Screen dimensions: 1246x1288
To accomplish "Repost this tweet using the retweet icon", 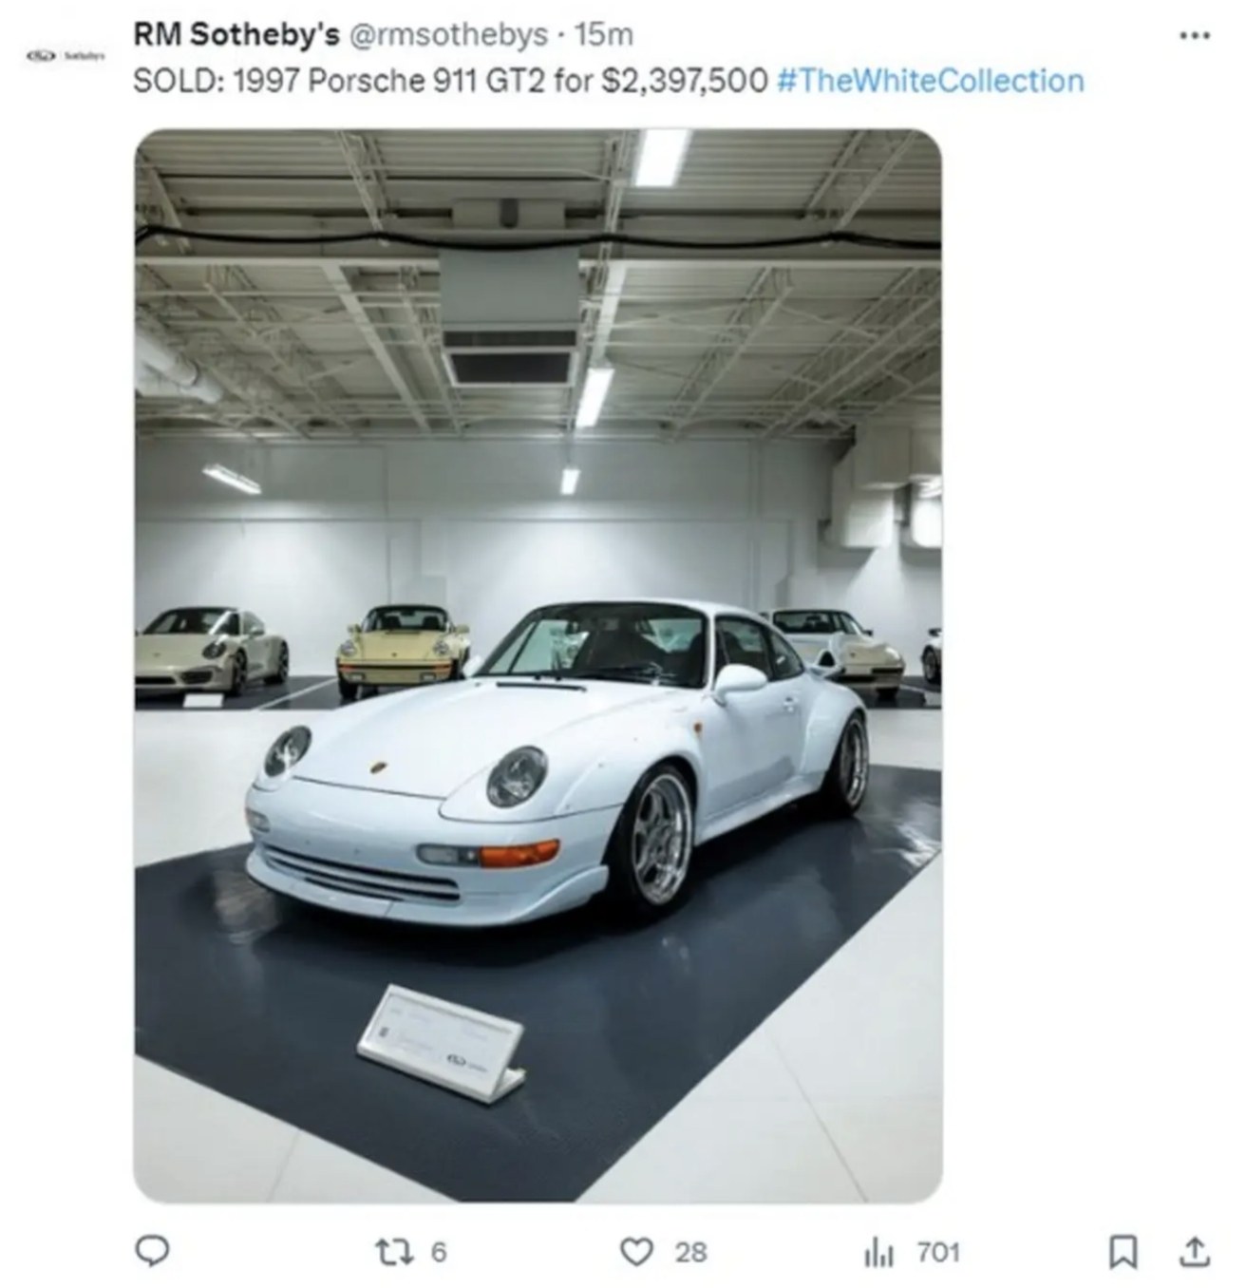I will click(404, 1252).
